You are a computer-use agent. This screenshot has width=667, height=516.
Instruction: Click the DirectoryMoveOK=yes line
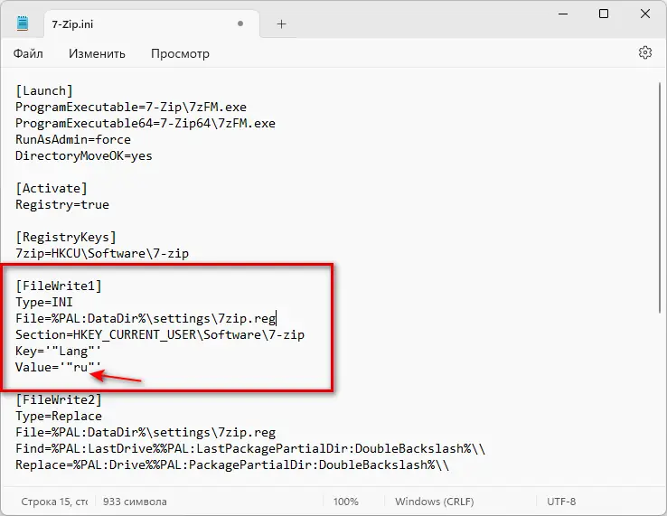tap(84, 155)
